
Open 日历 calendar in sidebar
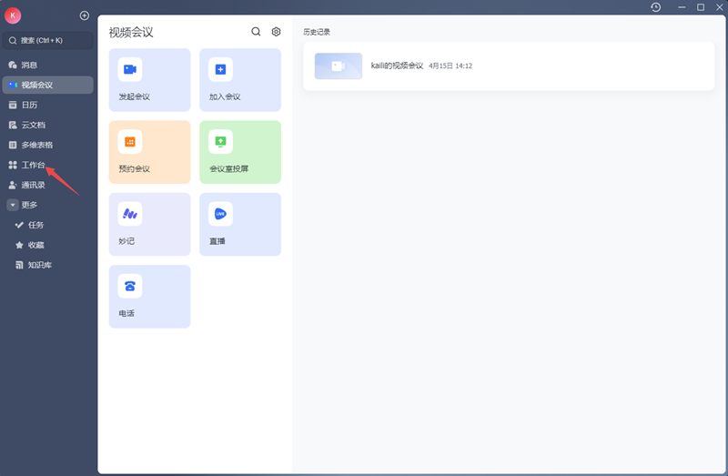coord(48,105)
